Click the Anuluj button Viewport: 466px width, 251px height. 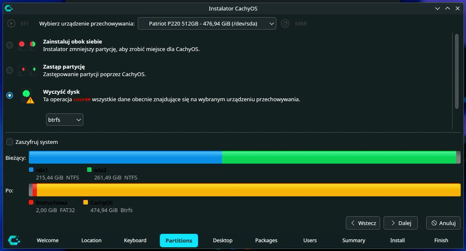click(443, 223)
